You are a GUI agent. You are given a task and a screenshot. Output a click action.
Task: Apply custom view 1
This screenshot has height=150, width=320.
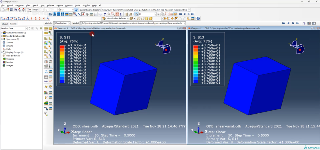coord(32,19)
